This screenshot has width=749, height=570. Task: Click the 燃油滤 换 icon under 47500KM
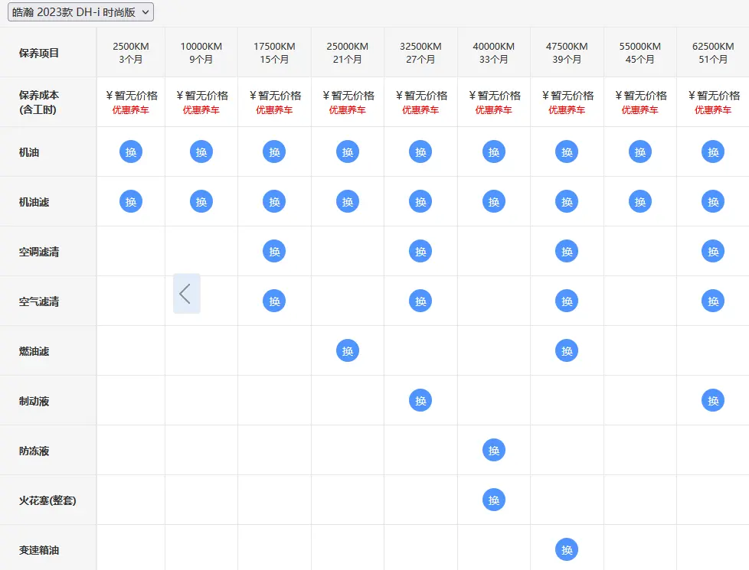(x=567, y=351)
